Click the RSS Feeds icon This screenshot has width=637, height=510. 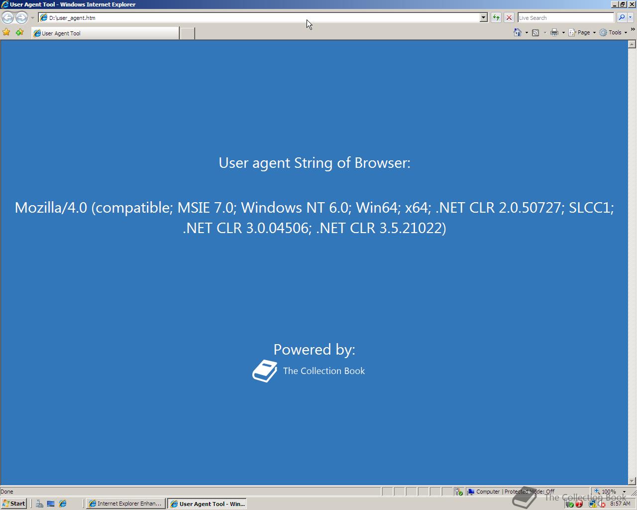pos(535,32)
